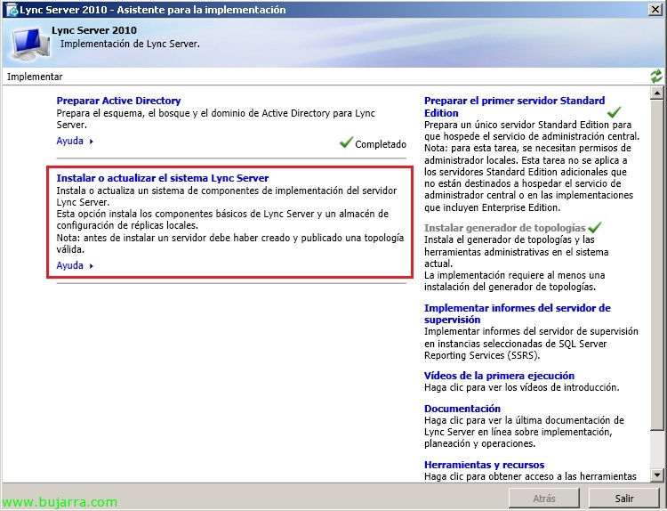
Task: Click text 'Haga clic para ver los vídeos de introducción.'
Action: point(521,387)
